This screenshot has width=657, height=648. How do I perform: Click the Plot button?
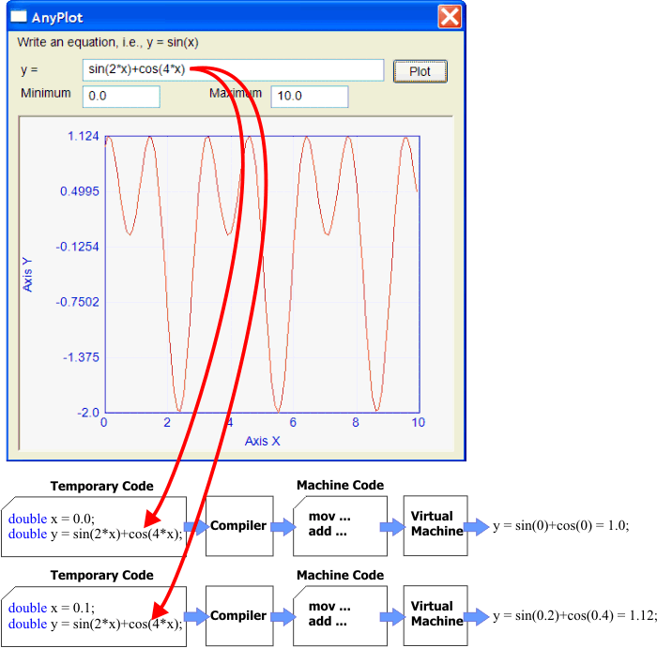tap(420, 71)
